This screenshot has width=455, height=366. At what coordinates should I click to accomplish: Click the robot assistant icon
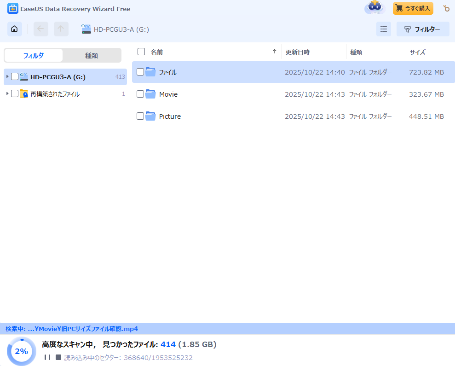point(374,8)
